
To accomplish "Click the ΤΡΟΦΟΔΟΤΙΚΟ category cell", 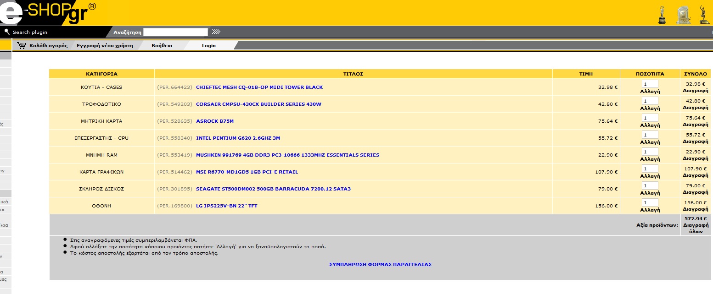I will pos(101,104).
